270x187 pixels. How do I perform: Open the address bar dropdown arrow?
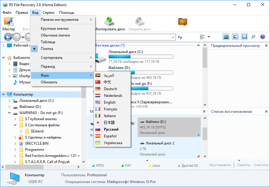tap(173, 37)
